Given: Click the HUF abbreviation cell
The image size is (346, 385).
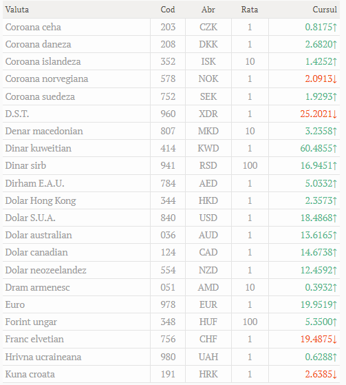Looking at the screenshot, I should tap(208, 322).
